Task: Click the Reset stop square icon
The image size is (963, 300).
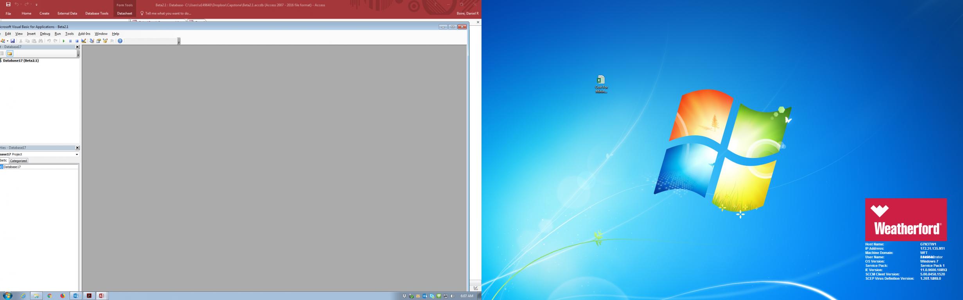Action: tap(77, 41)
